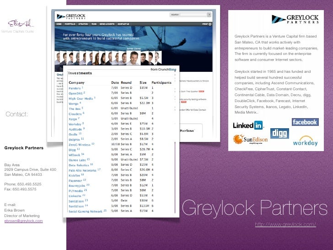This screenshot has width=333, height=250.
Task: Click the signature logo above Venture Capital Guide
Action: click(21, 23)
